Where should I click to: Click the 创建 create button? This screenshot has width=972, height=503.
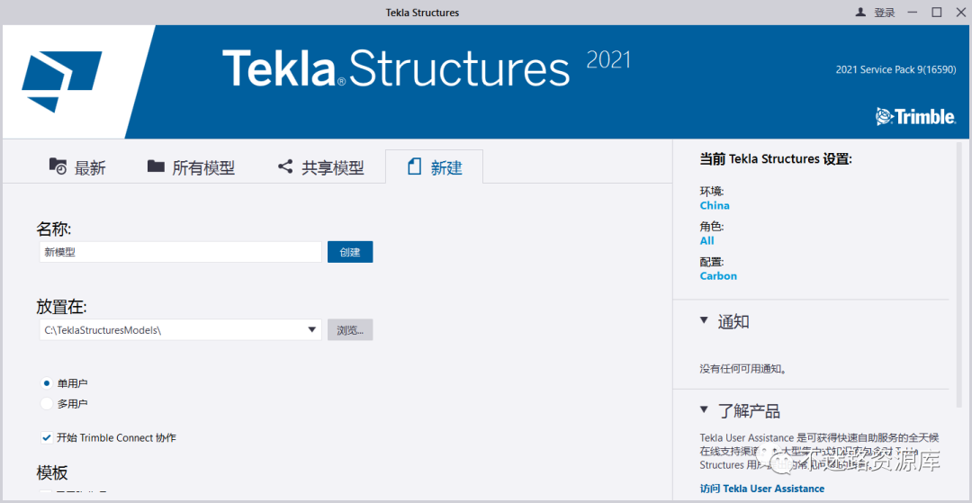[350, 252]
